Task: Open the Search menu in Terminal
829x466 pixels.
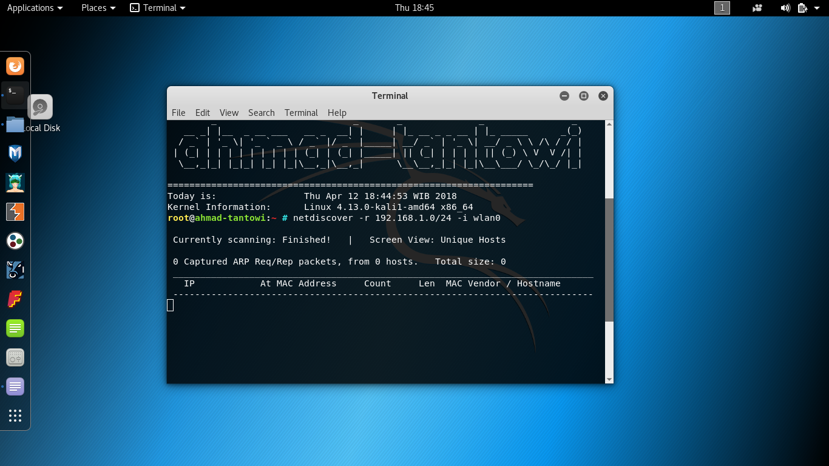Action: pyautogui.click(x=262, y=113)
